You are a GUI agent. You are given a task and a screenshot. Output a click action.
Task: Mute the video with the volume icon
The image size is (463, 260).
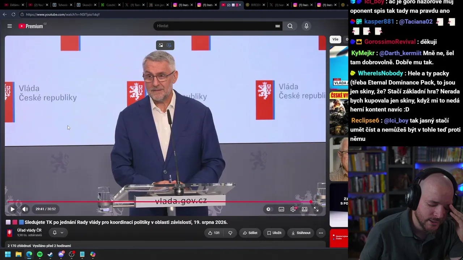[25, 209]
